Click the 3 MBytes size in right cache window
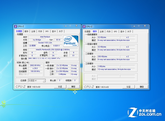 (x=108, y=66)
